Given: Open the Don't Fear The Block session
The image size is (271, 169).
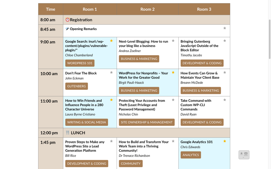Looking at the screenshot, I should [x=81, y=73].
